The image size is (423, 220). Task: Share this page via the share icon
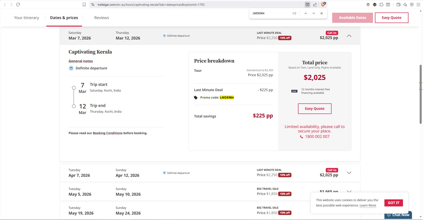pos(315,4)
